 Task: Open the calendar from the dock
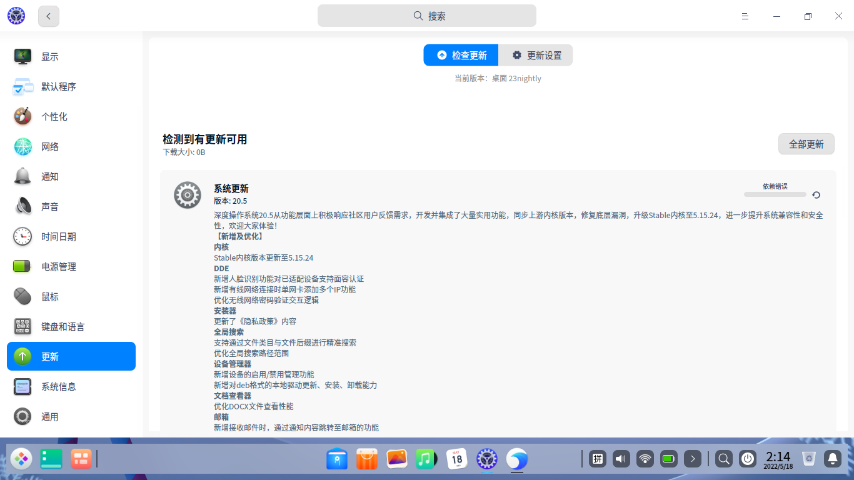[457, 459]
